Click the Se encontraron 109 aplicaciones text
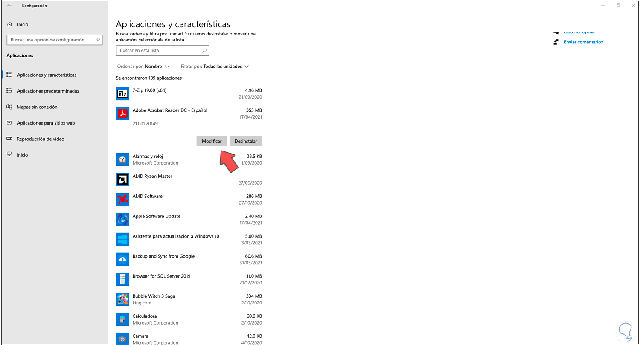Image resolution: width=640 pixels, height=345 pixels. click(149, 78)
